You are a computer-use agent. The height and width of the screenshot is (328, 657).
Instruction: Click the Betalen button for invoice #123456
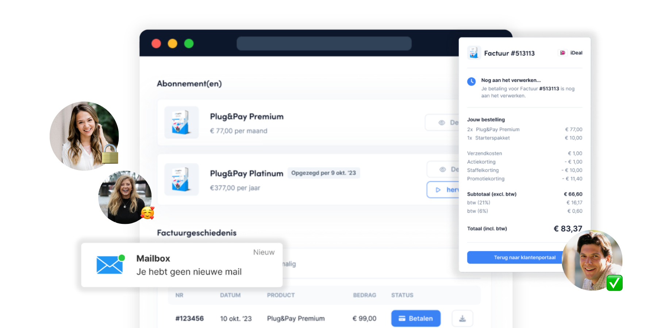click(x=416, y=318)
